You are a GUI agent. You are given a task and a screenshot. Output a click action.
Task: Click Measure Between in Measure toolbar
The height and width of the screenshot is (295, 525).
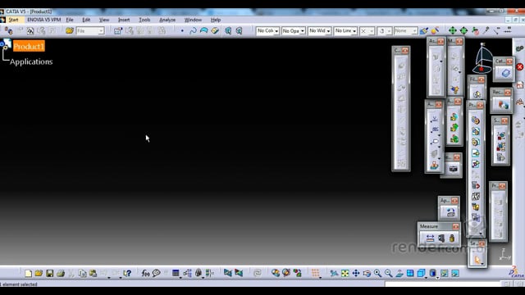point(430,238)
